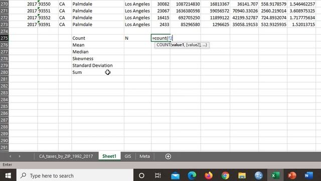Open Microsoft Edge from the taskbar
Image resolution: width=321 pixels, height=181 pixels.
(x=192, y=175)
